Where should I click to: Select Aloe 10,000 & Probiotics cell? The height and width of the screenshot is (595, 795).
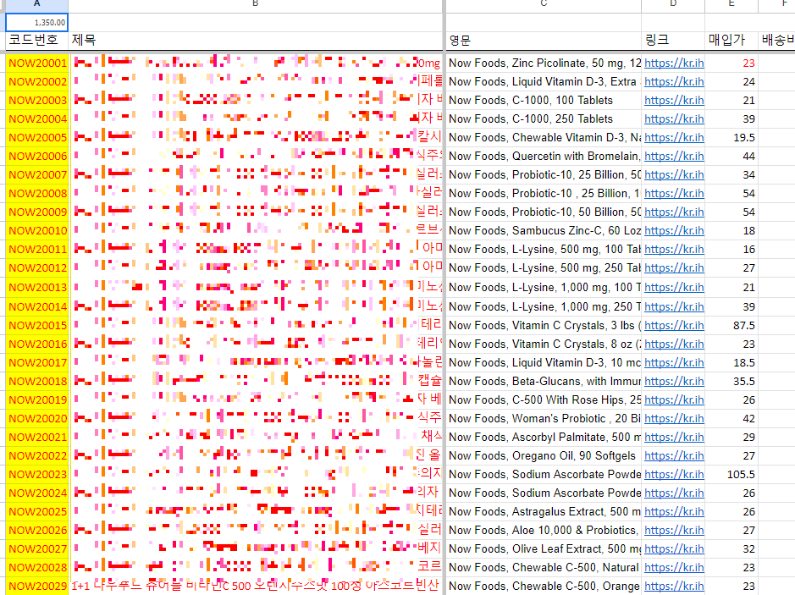[x=544, y=530]
